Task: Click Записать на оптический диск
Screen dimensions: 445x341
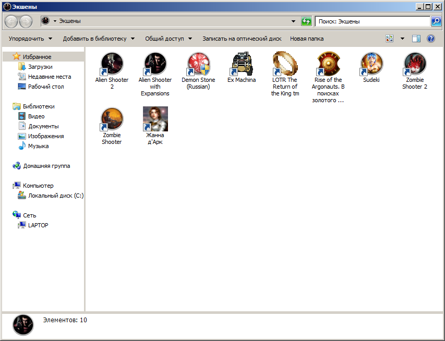Action: (x=242, y=39)
